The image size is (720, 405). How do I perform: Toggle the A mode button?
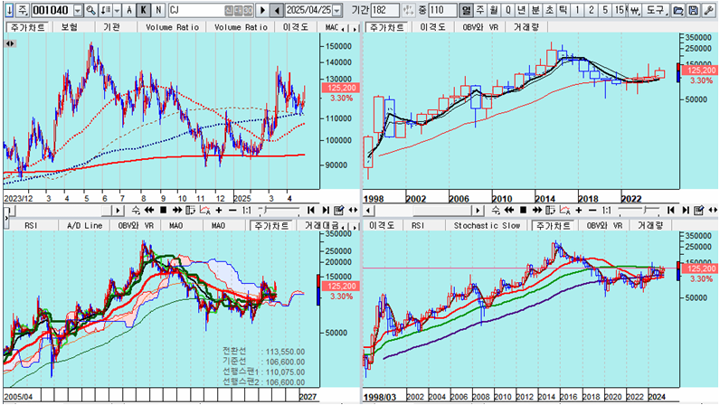pyautogui.click(x=129, y=10)
